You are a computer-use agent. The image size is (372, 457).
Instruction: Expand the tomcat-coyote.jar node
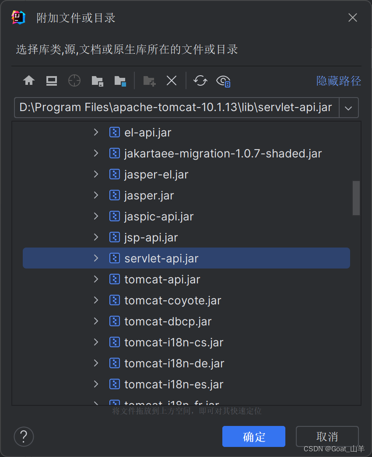[96, 300]
